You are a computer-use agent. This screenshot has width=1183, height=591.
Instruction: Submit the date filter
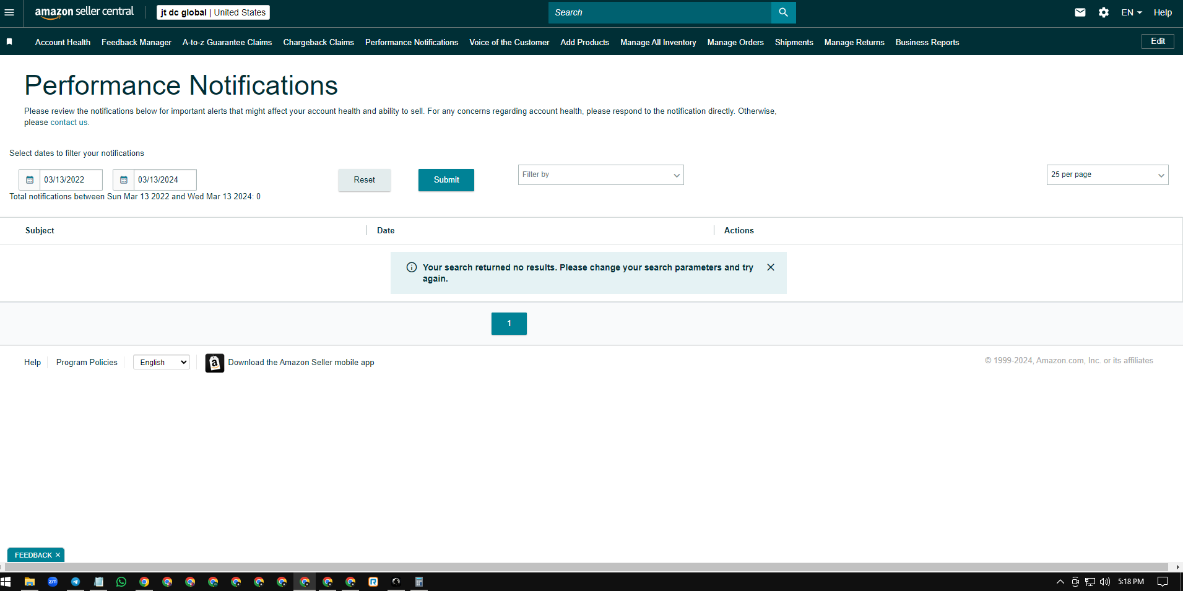[x=446, y=180]
